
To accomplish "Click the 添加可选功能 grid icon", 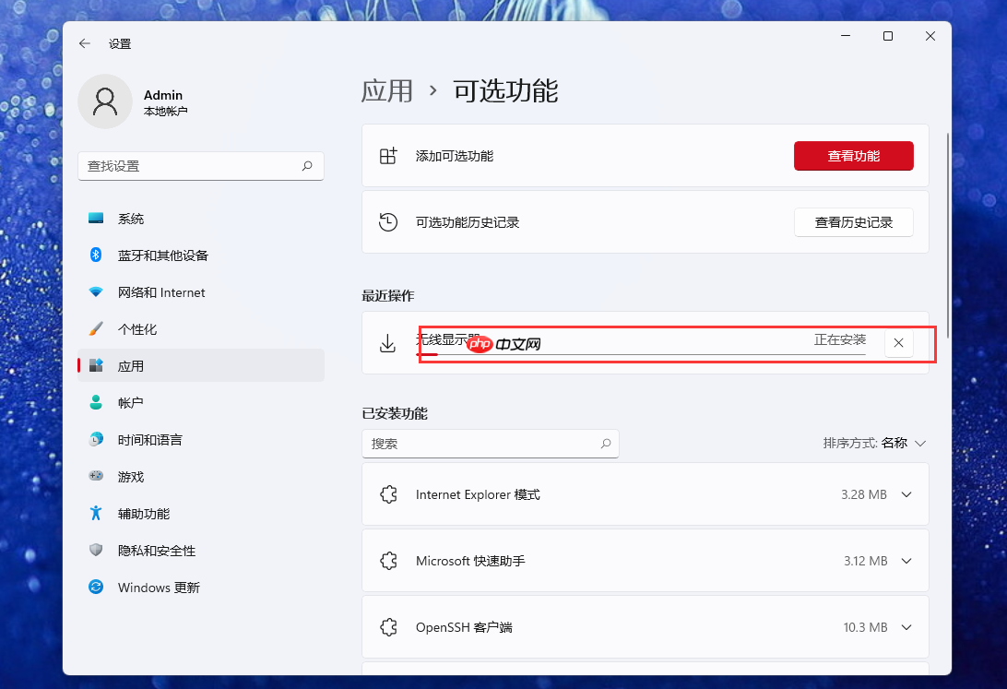I will click(x=388, y=156).
